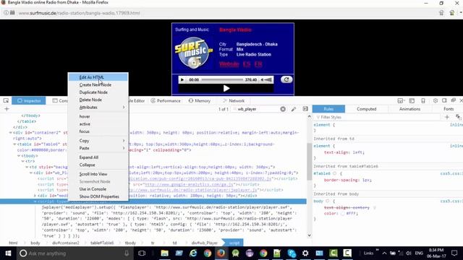The width and height of the screenshot is (463, 260).
Task: Open the frame selector layout icon
Action: [x=400, y=101]
